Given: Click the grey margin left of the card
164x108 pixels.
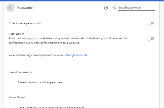Looking at the screenshot, I should (x=2, y=55).
